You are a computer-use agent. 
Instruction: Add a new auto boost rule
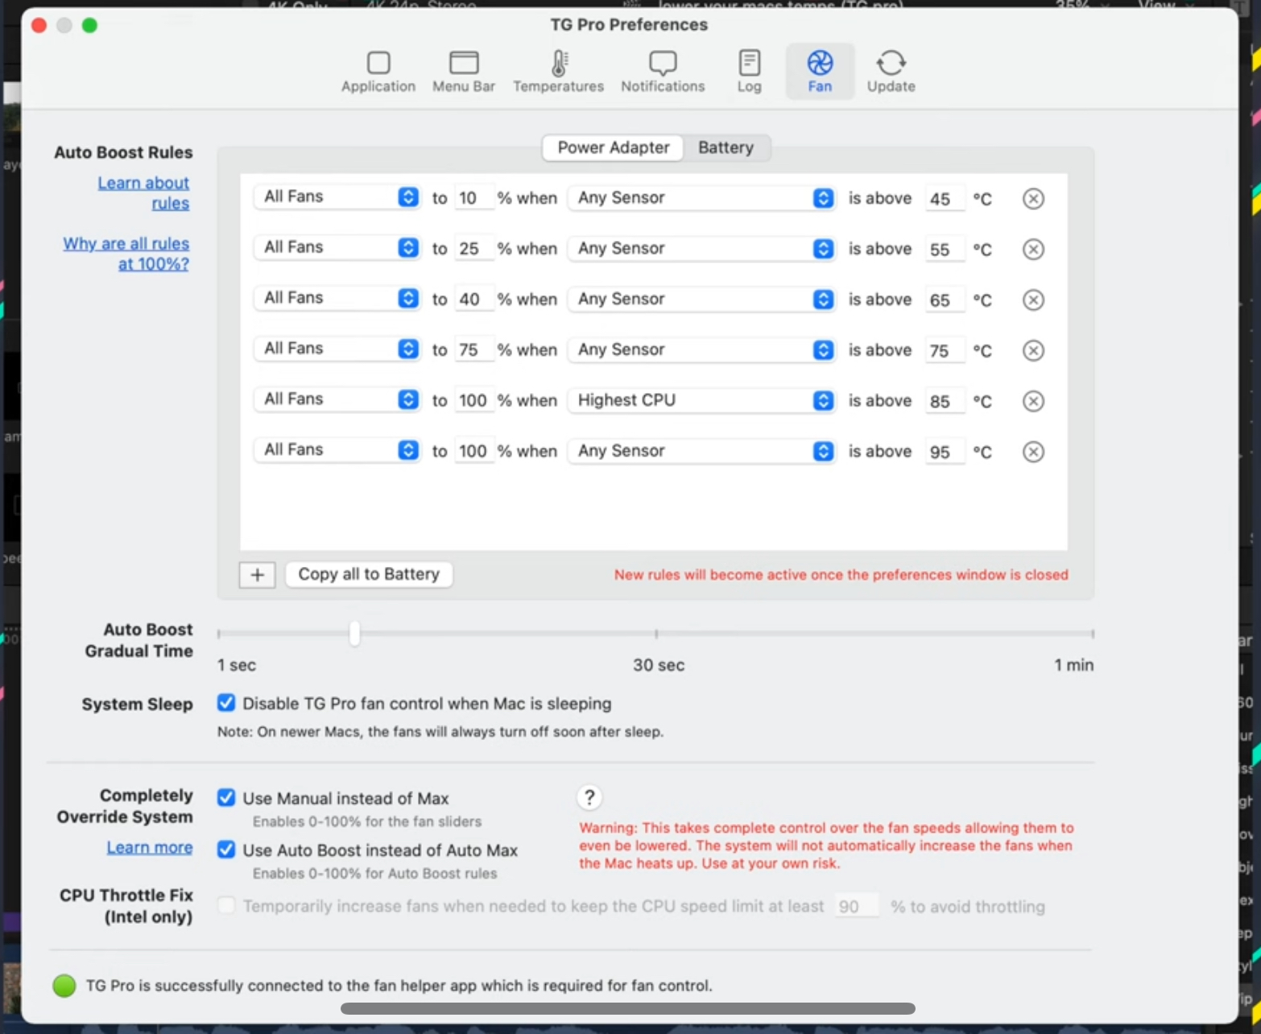pyautogui.click(x=258, y=575)
